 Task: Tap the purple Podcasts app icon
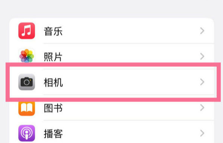tap(26, 133)
